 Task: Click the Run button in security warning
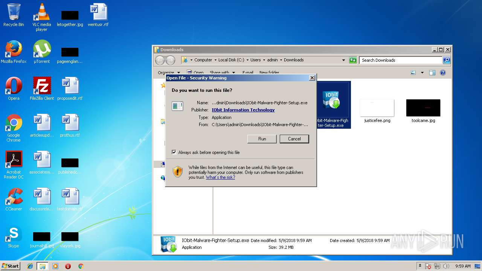pos(262,139)
